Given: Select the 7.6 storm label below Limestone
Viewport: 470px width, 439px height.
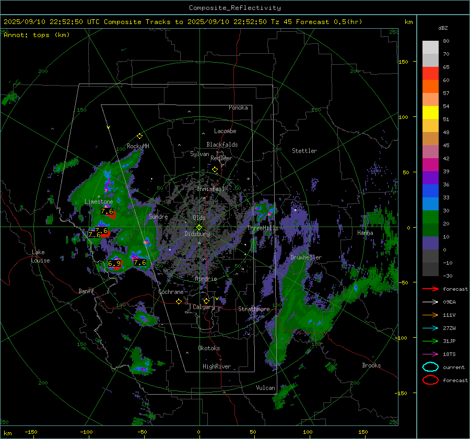Looking at the screenshot, I should [107, 211].
